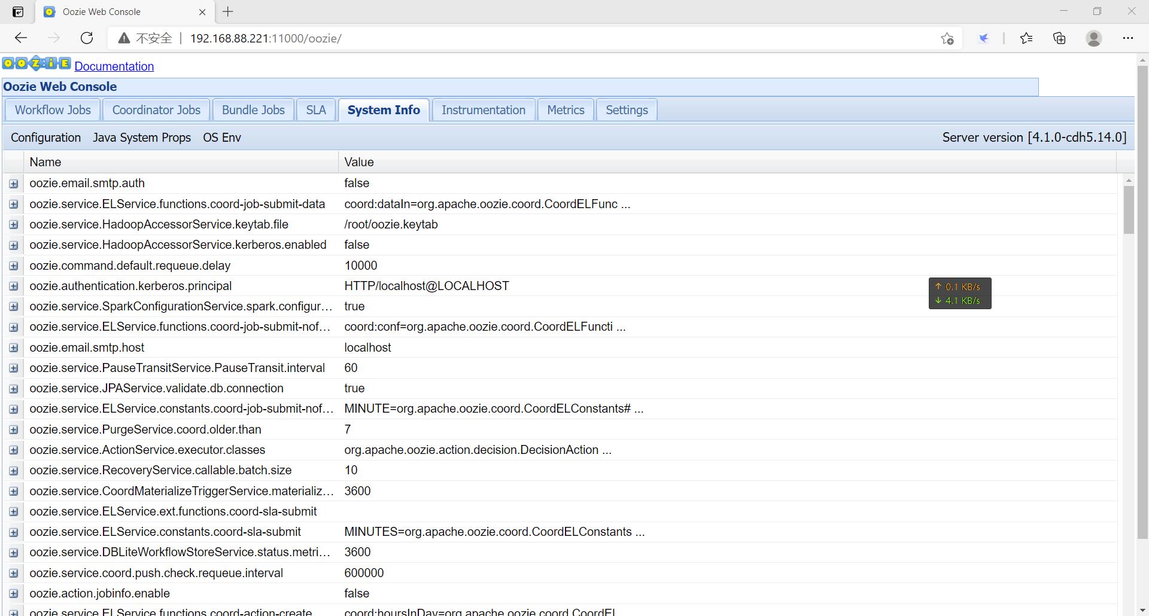Click the blue bird extension icon
The height and width of the screenshot is (616, 1149).
click(x=983, y=38)
